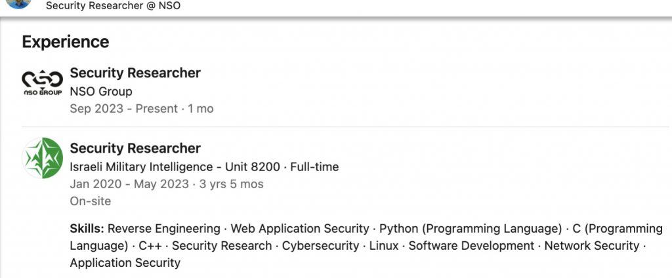Click the green Unit 8200 logo
Image resolution: width=672 pixels, height=278 pixels.
pyautogui.click(x=43, y=159)
